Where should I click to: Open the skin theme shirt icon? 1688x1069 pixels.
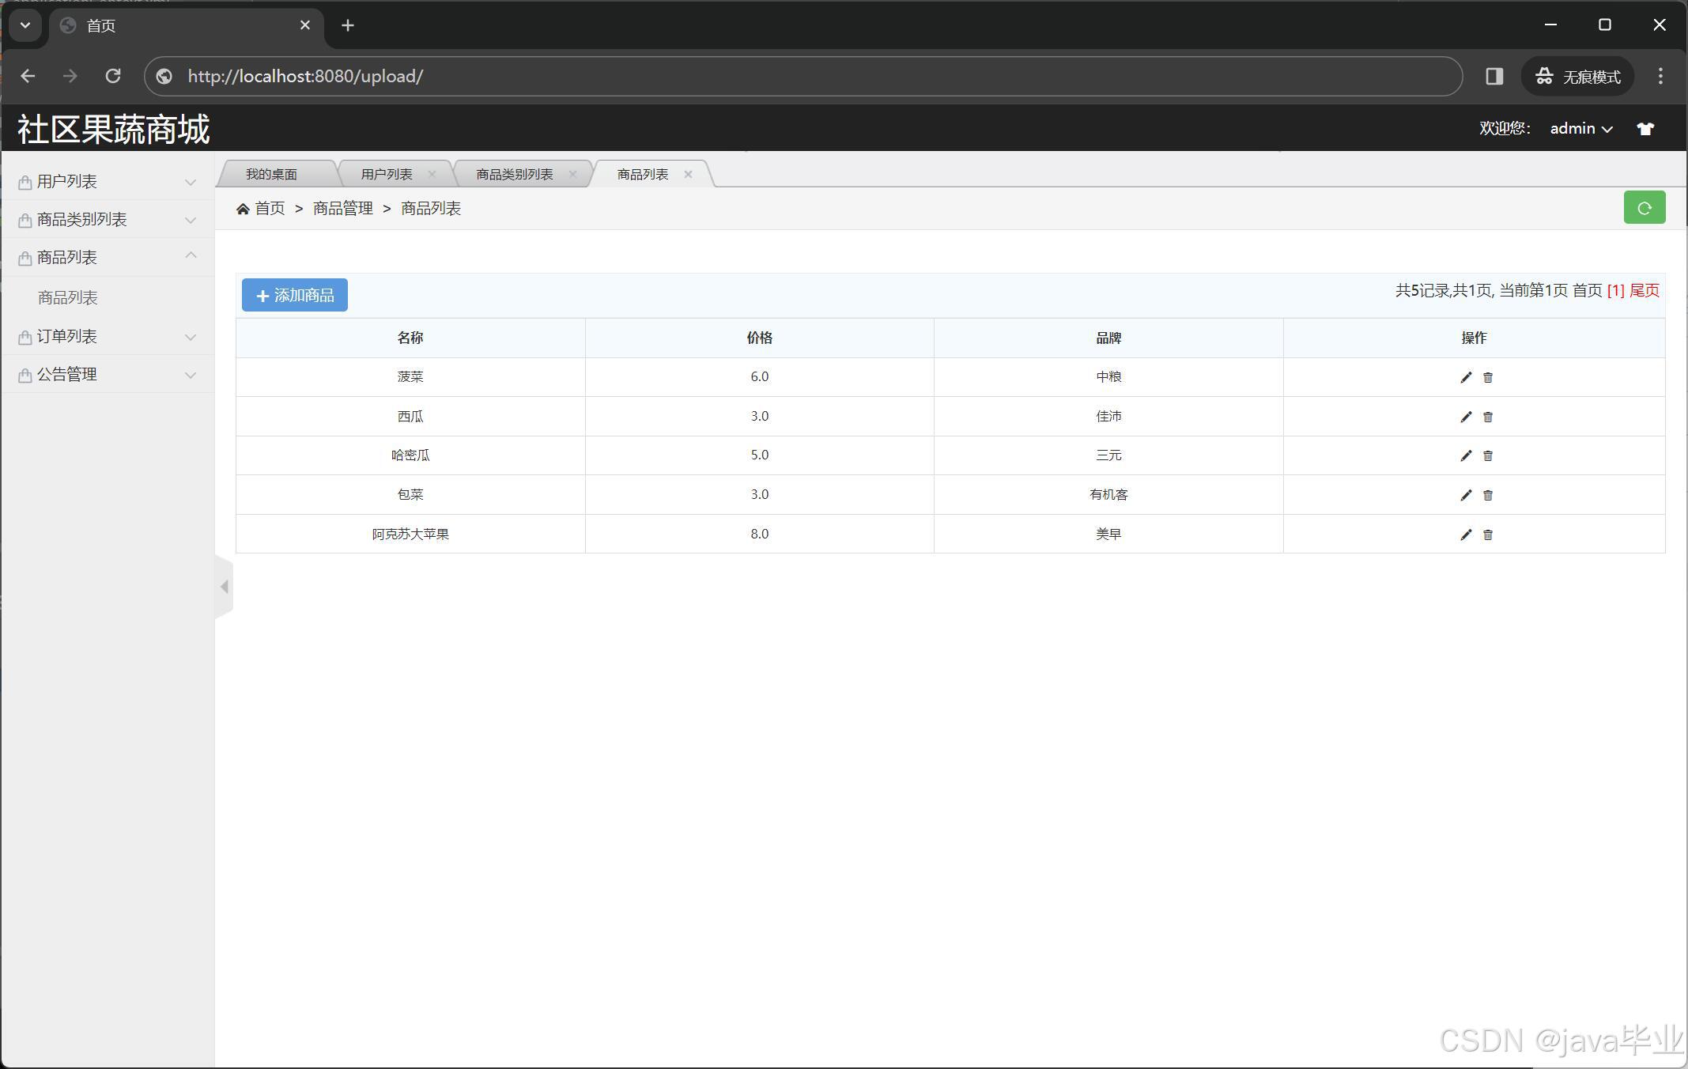coord(1645,129)
